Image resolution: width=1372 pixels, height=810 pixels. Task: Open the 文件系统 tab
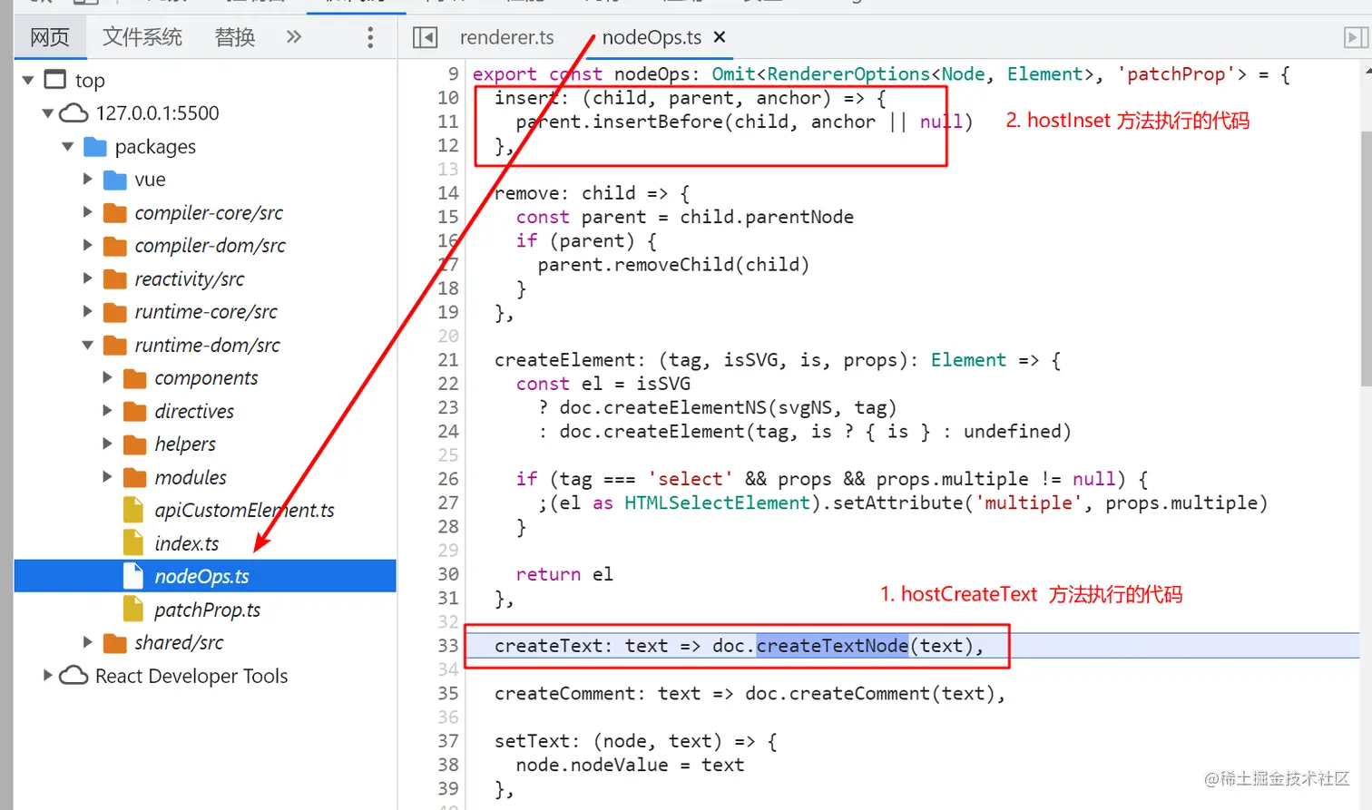[x=142, y=37]
